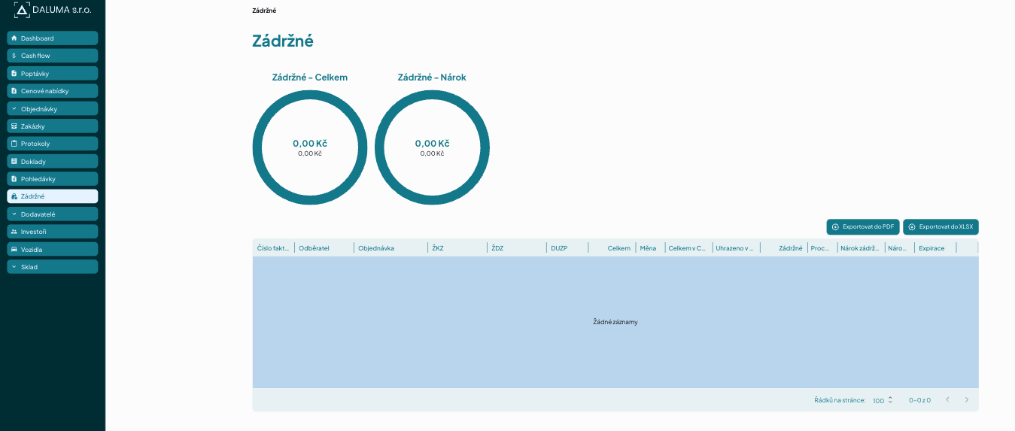Image resolution: width=1015 pixels, height=431 pixels.
Task: Expand the Sklad sidebar section
Action: (53, 267)
